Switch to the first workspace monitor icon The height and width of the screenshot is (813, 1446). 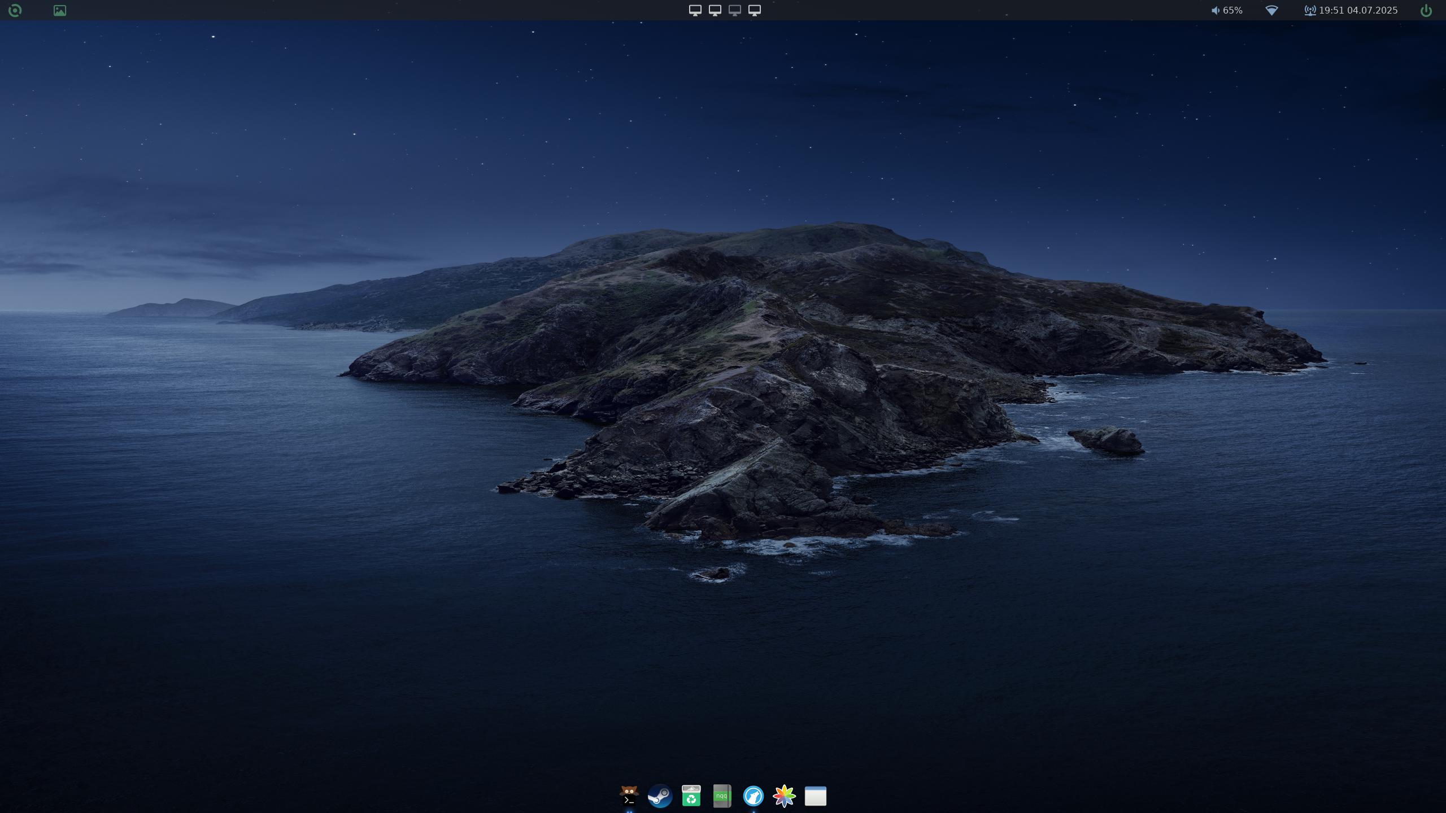point(695,10)
